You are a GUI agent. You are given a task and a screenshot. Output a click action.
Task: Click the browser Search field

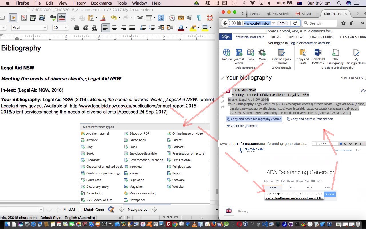pos(320,23)
